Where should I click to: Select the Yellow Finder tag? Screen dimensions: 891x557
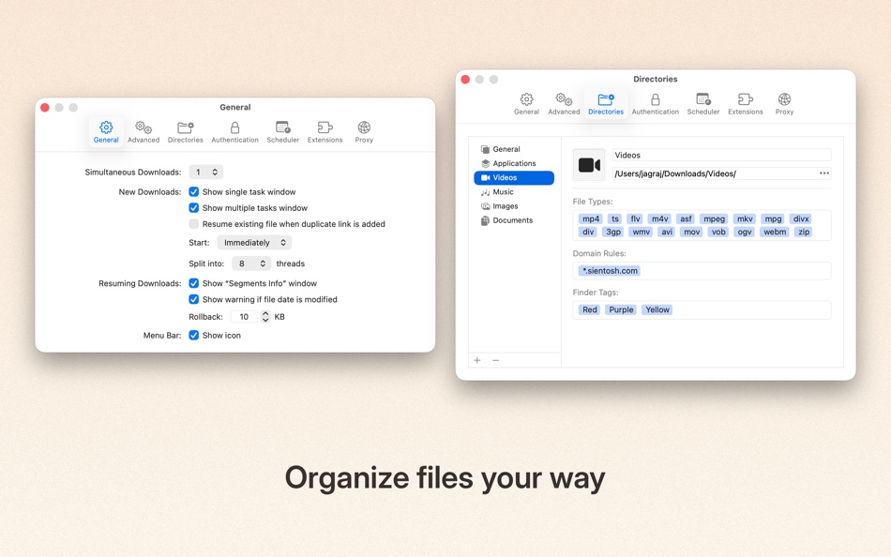click(x=657, y=309)
